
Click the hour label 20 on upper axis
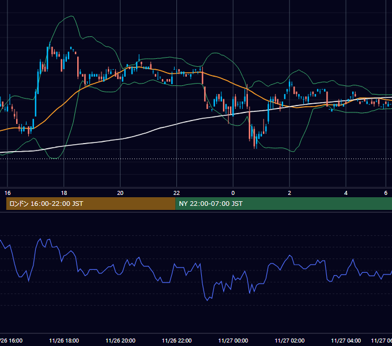pyautogui.click(x=120, y=193)
